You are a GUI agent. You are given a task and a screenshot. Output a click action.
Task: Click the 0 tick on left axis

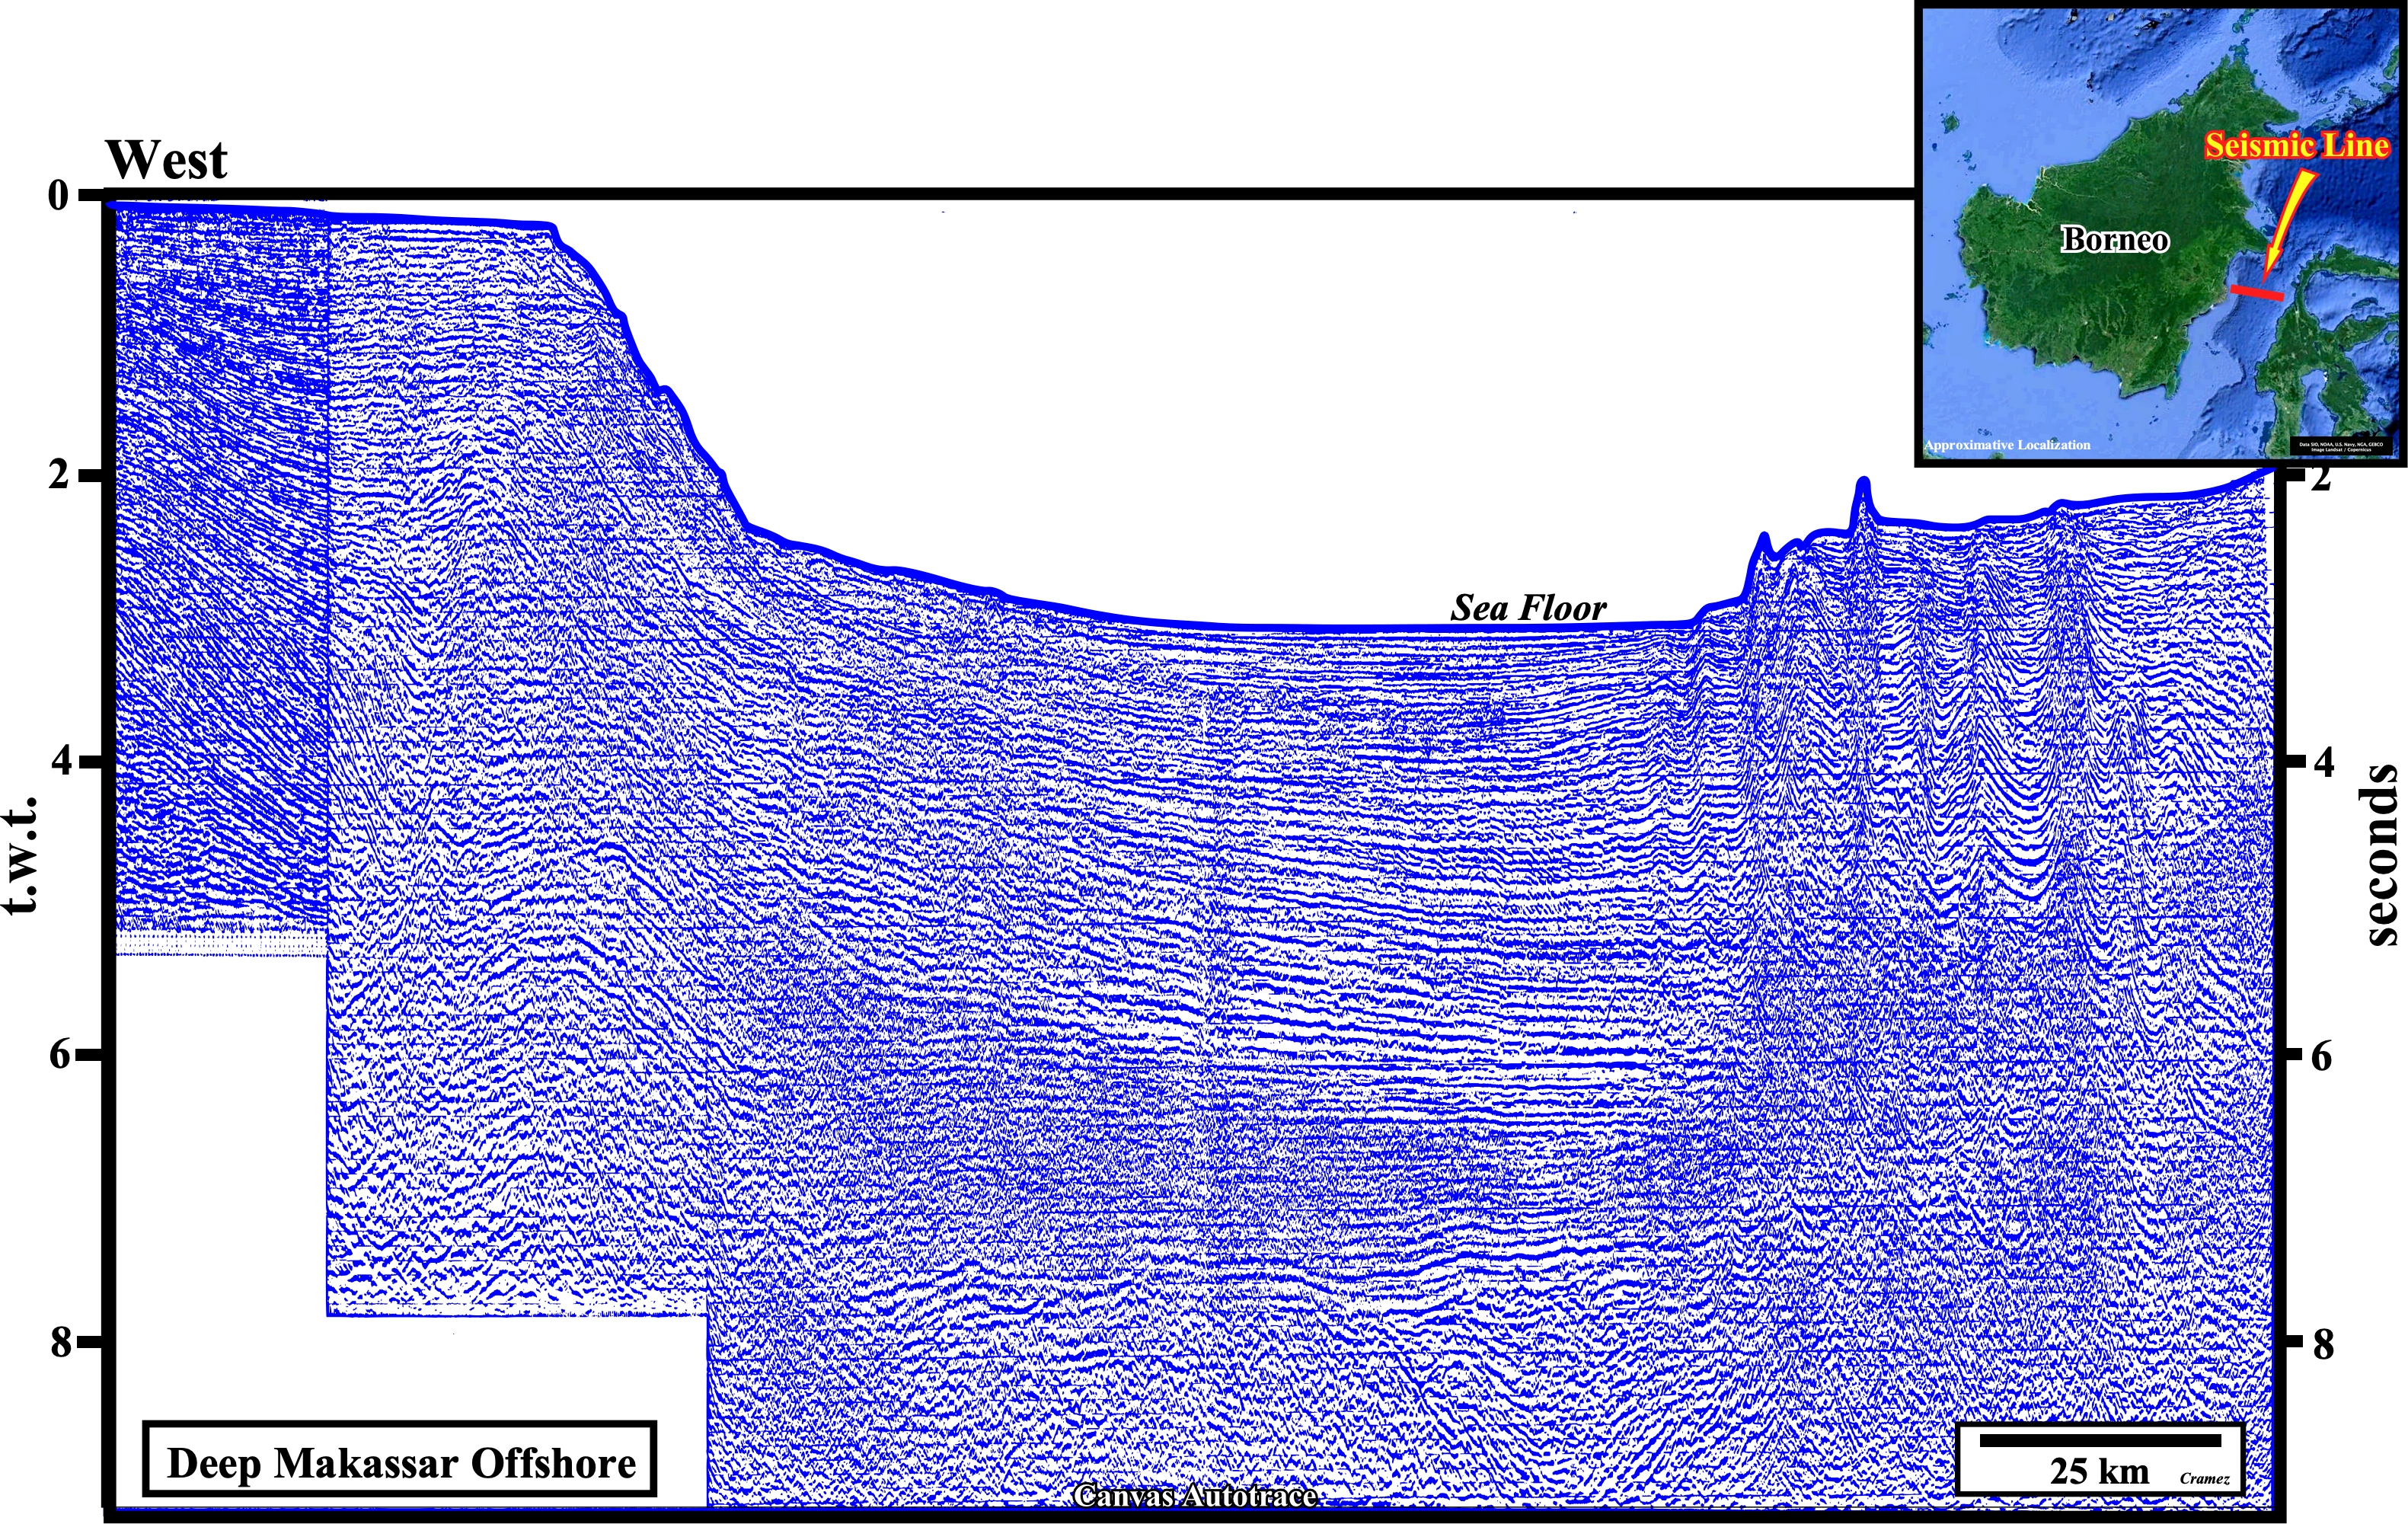(59, 195)
